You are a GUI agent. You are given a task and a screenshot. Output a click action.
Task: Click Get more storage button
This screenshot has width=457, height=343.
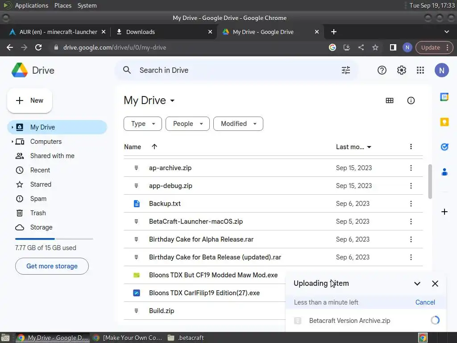point(52,266)
